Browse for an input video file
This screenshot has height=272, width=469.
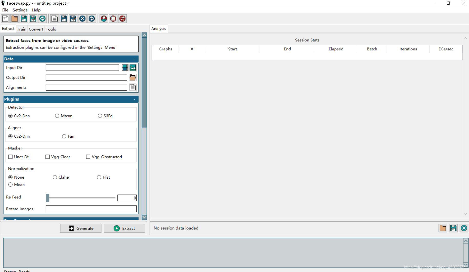click(124, 68)
